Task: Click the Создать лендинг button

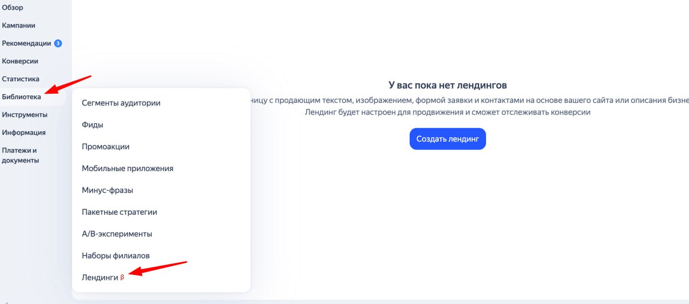Action: coord(448,139)
